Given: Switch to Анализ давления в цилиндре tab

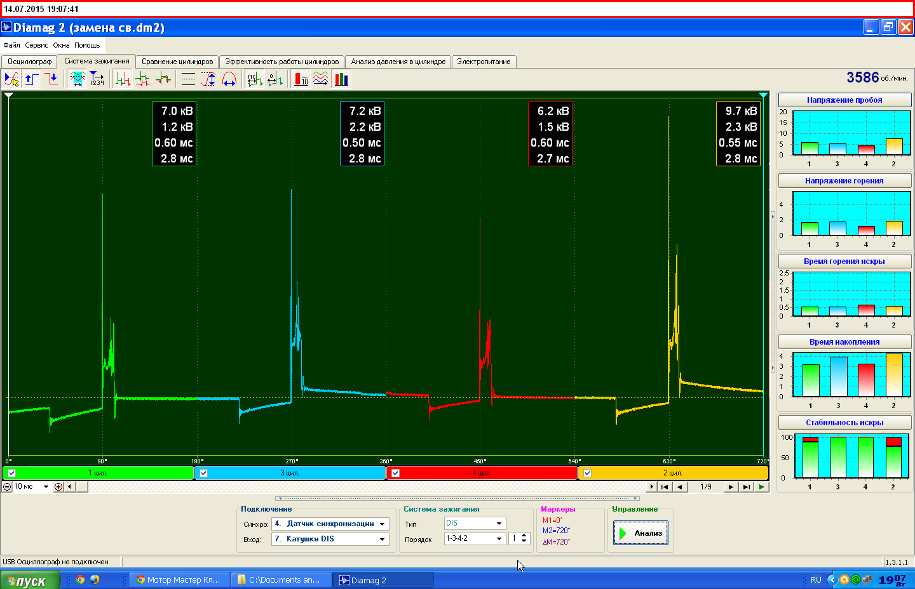Looking at the screenshot, I should tap(398, 62).
